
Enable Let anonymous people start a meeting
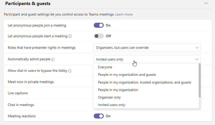[x=98, y=36]
